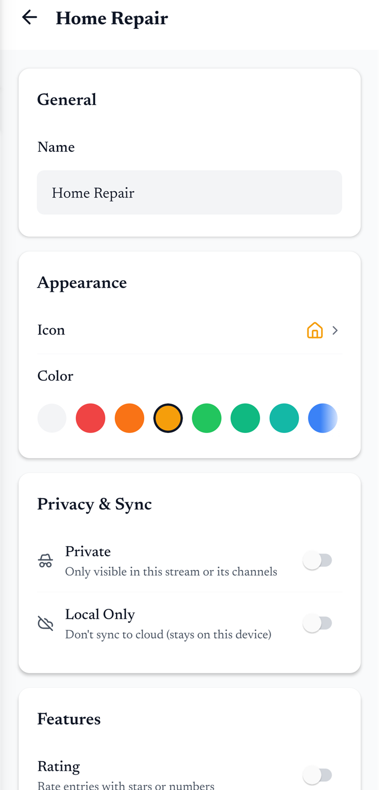Open icon picker via chevron arrow

(x=335, y=331)
